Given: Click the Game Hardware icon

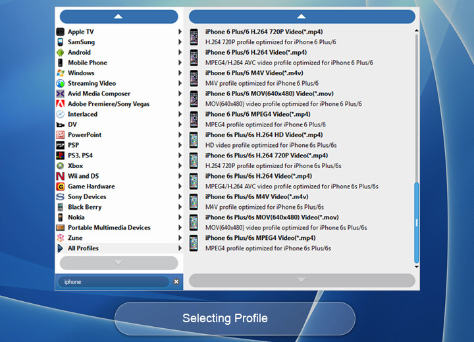Looking at the screenshot, I should coord(61,186).
